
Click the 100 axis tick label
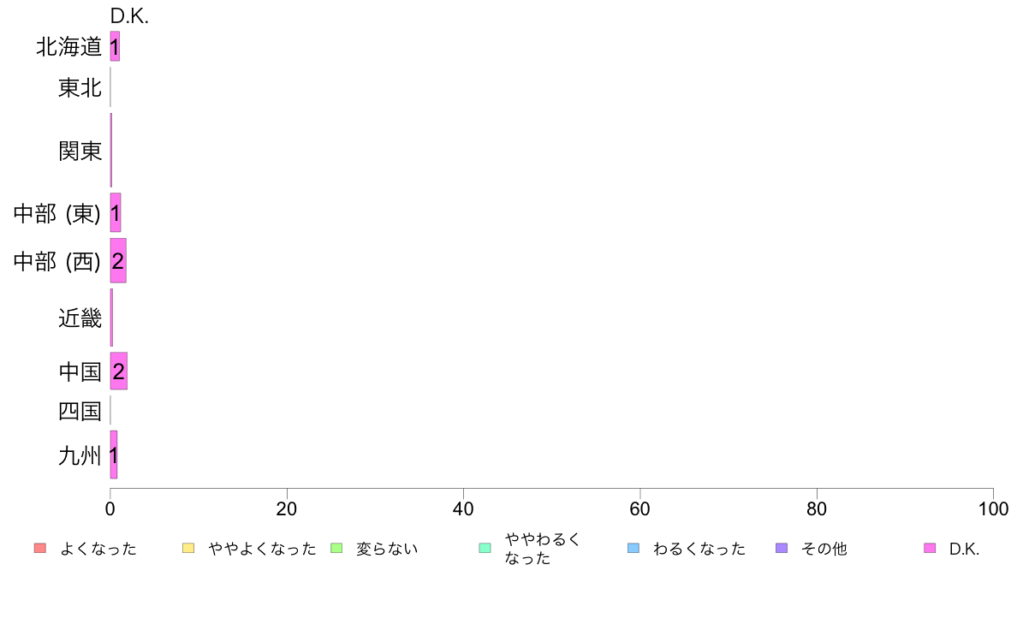point(993,508)
